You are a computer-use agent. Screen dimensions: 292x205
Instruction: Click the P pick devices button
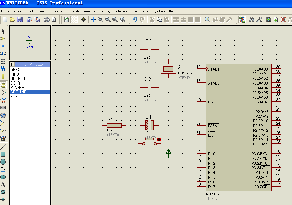coord(12,64)
